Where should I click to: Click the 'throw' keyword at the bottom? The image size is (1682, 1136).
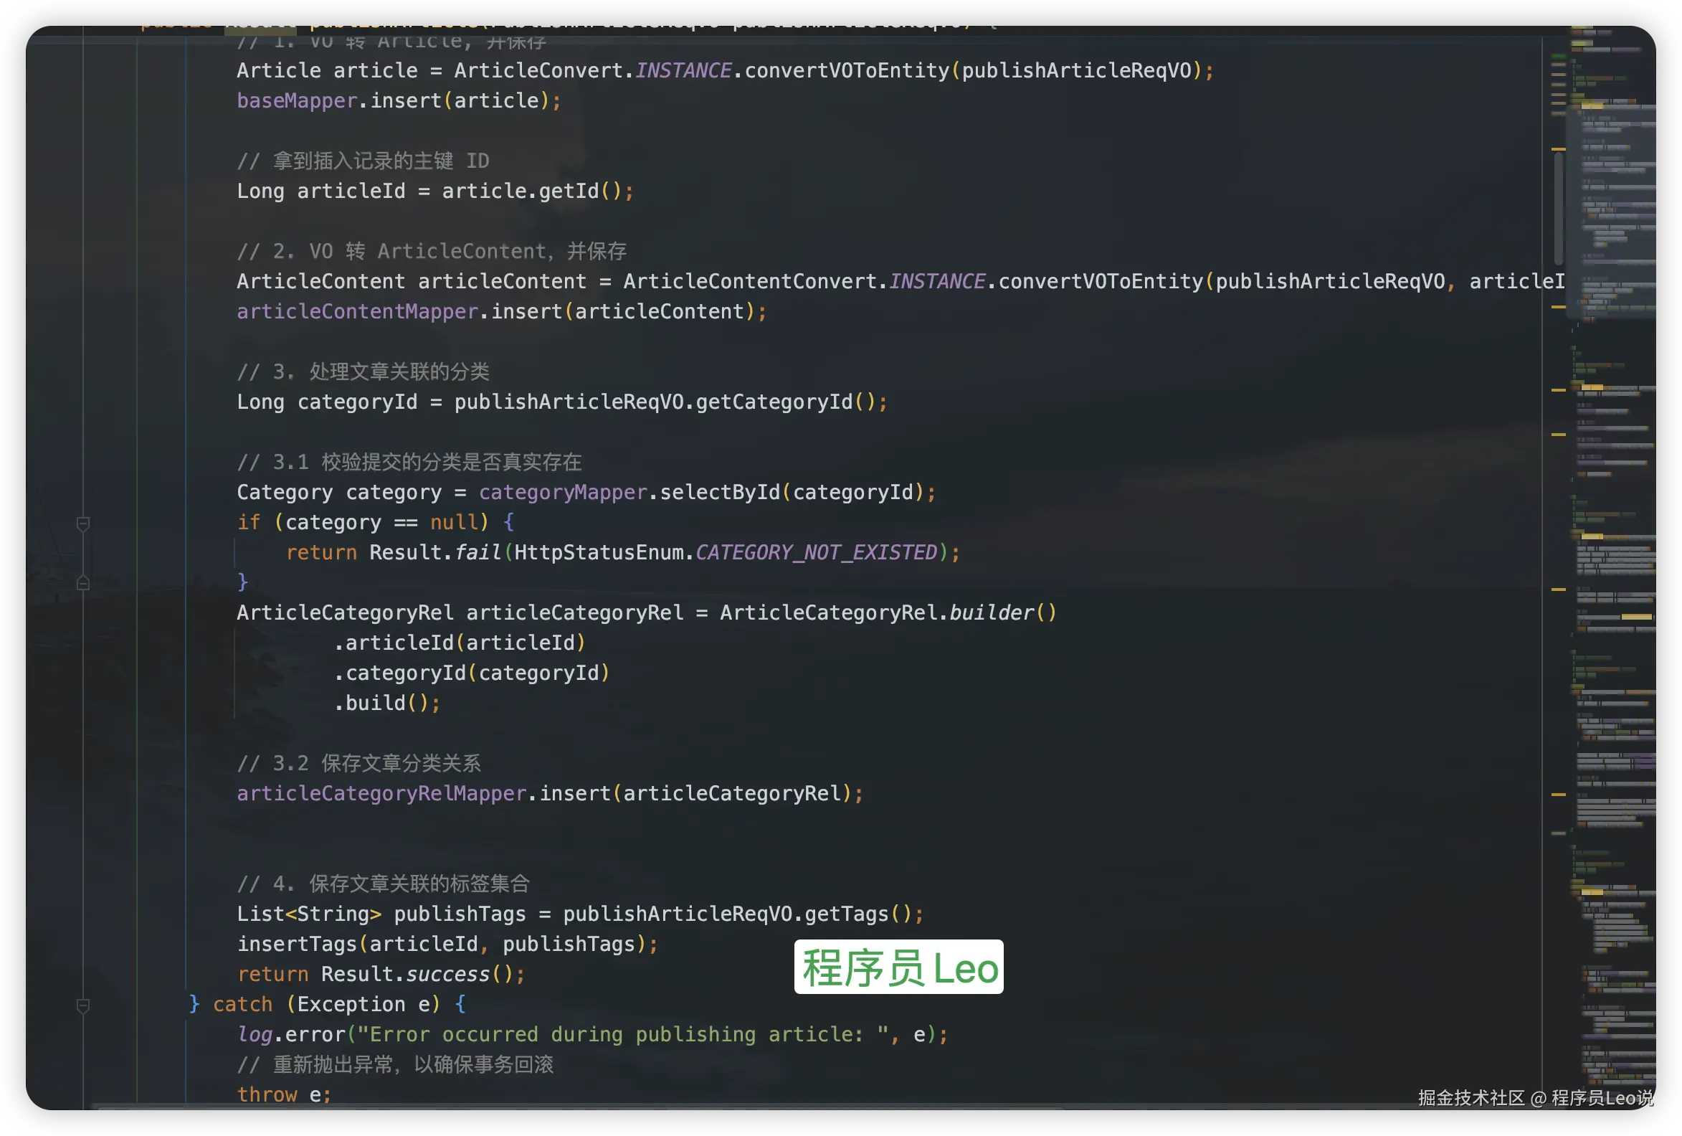click(266, 1094)
